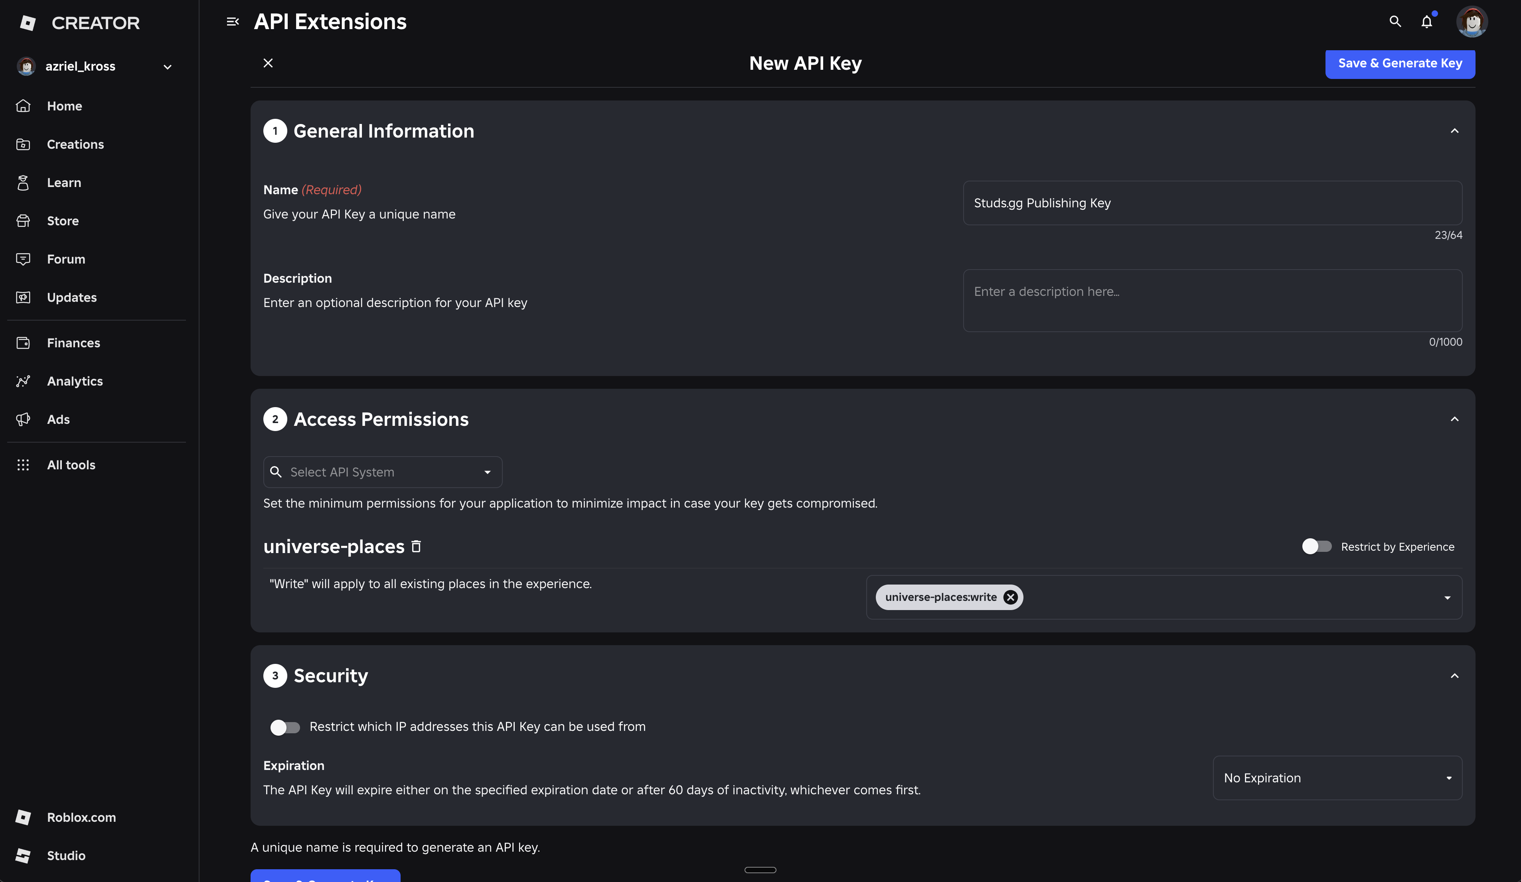Click the search magnifier icon in header
The width and height of the screenshot is (1521, 882).
click(1395, 22)
